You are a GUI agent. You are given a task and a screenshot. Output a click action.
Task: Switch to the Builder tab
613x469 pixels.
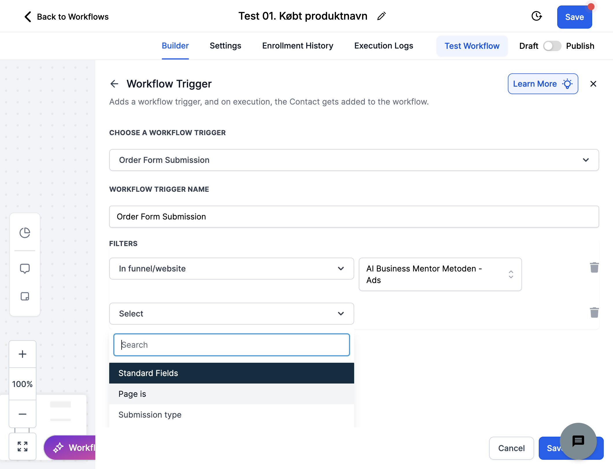(x=175, y=46)
